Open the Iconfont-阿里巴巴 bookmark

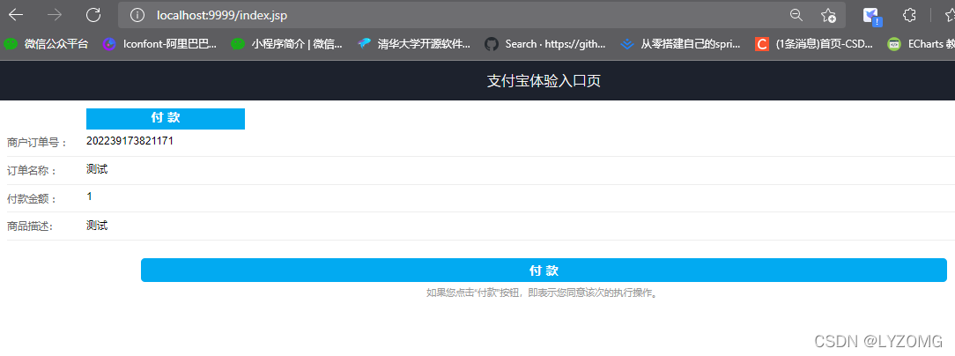point(159,44)
